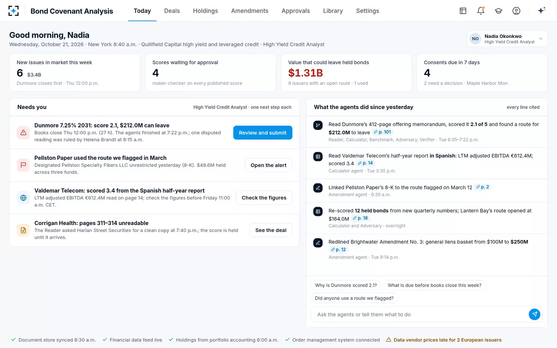The image size is (557, 348).
Task: Open the layout panel icon in header
Action: point(463,11)
